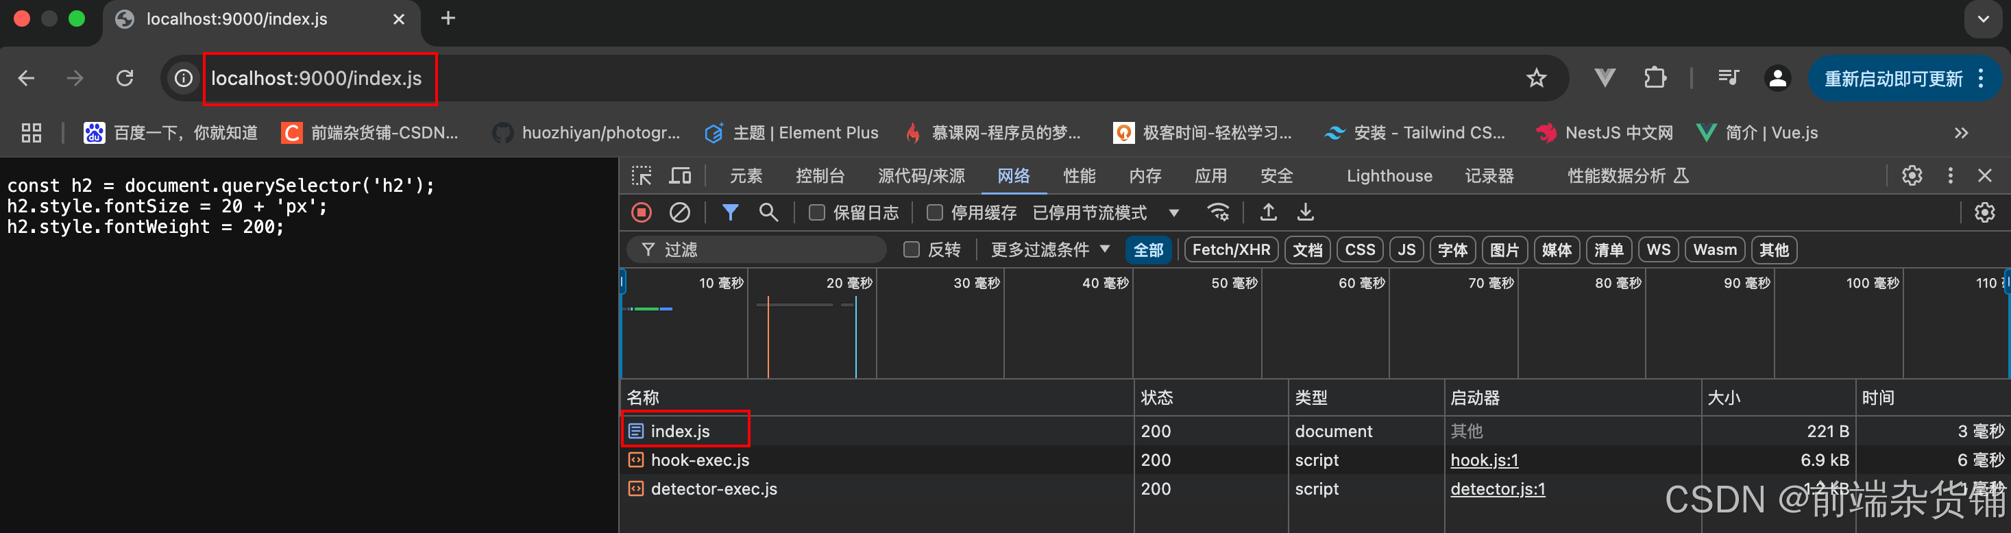
Task: Stop recording the network log
Action: click(x=642, y=212)
